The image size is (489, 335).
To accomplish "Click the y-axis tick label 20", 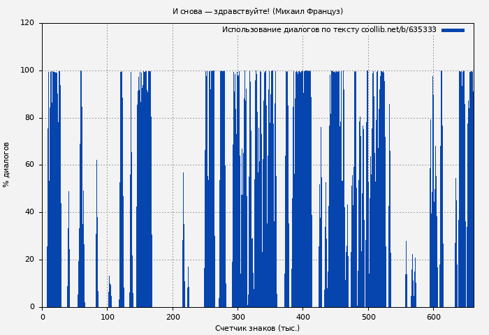I will (x=29, y=260).
